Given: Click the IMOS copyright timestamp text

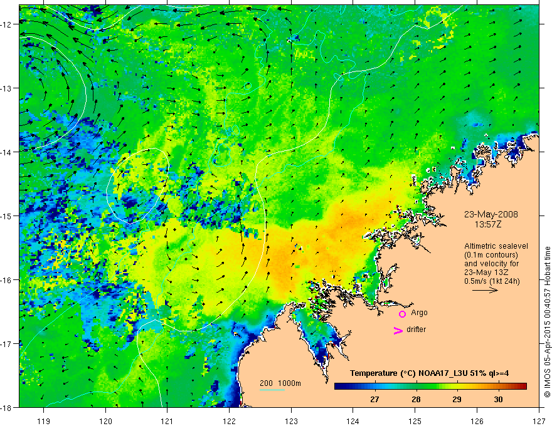Looking at the screenshot, I should point(548,323).
